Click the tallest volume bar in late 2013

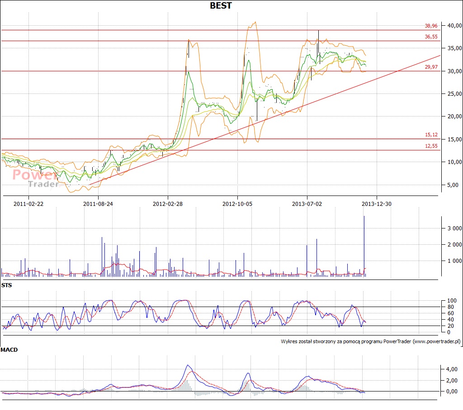coord(364,246)
